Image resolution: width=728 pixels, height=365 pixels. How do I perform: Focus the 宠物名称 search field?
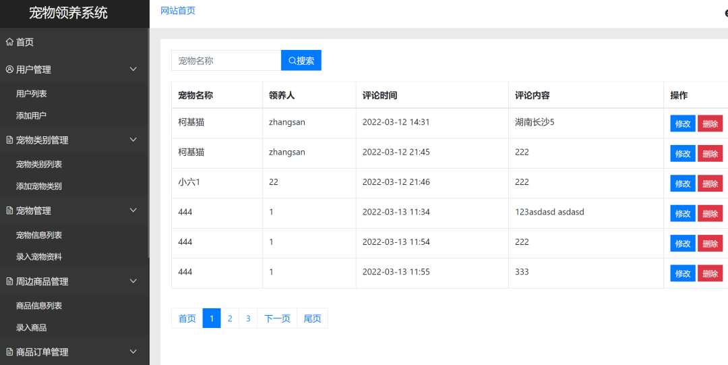pos(226,61)
